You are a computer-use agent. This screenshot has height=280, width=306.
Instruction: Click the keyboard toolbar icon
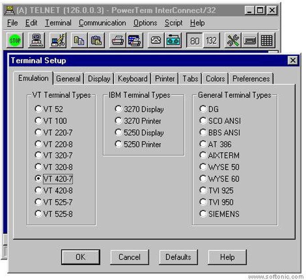tap(250, 41)
